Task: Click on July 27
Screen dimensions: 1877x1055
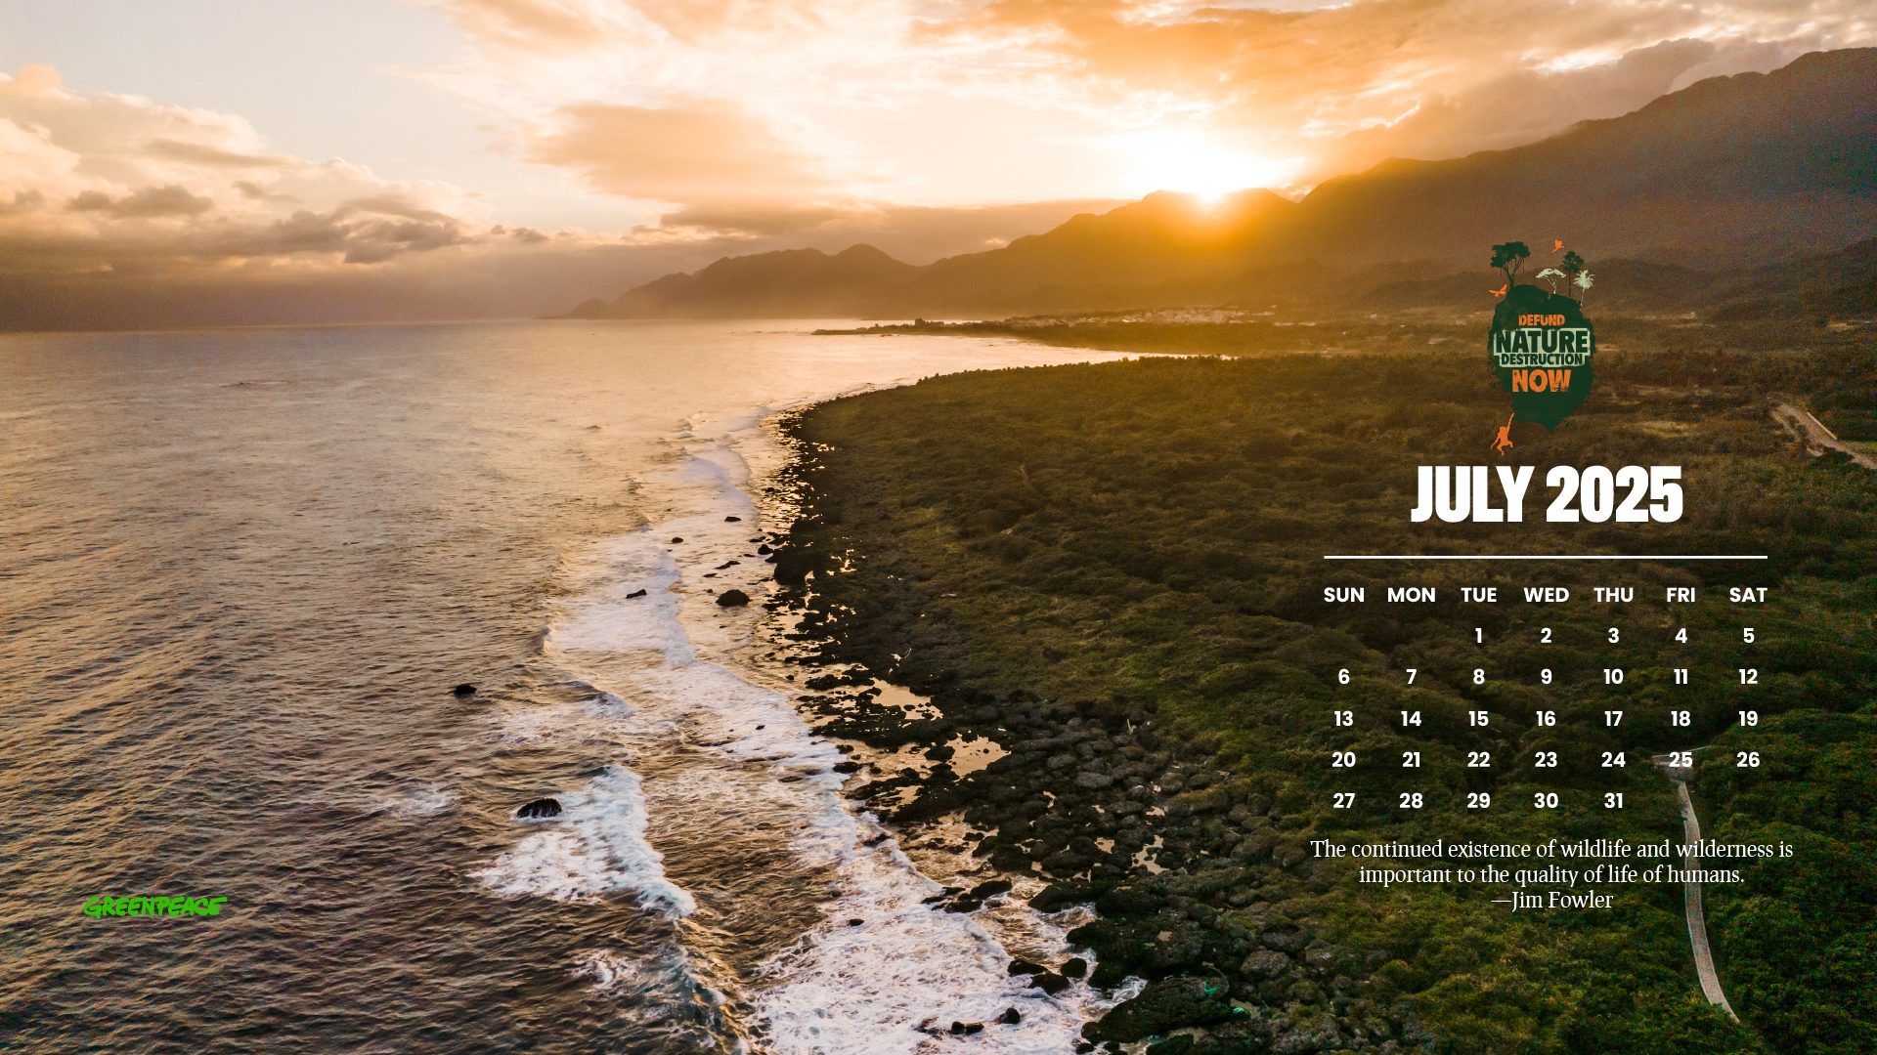Action: [x=1343, y=801]
